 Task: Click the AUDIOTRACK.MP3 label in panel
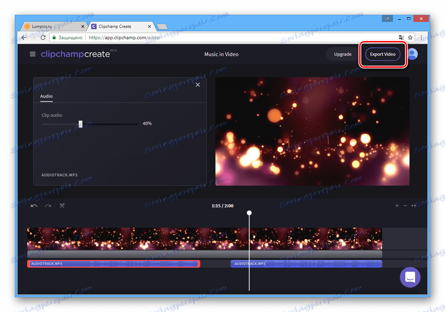coord(59,175)
